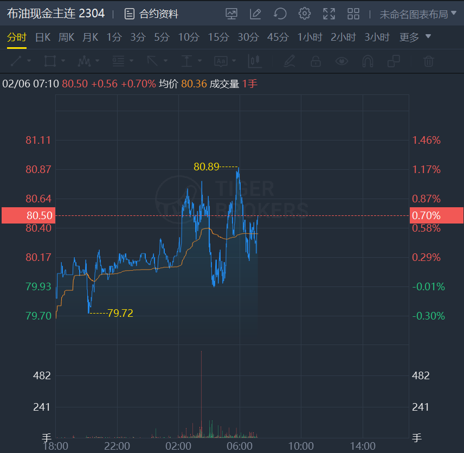The height and width of the screenshot is (453, 464).
Task: Open the 合约资料 contract info
Action: (151, 14)
